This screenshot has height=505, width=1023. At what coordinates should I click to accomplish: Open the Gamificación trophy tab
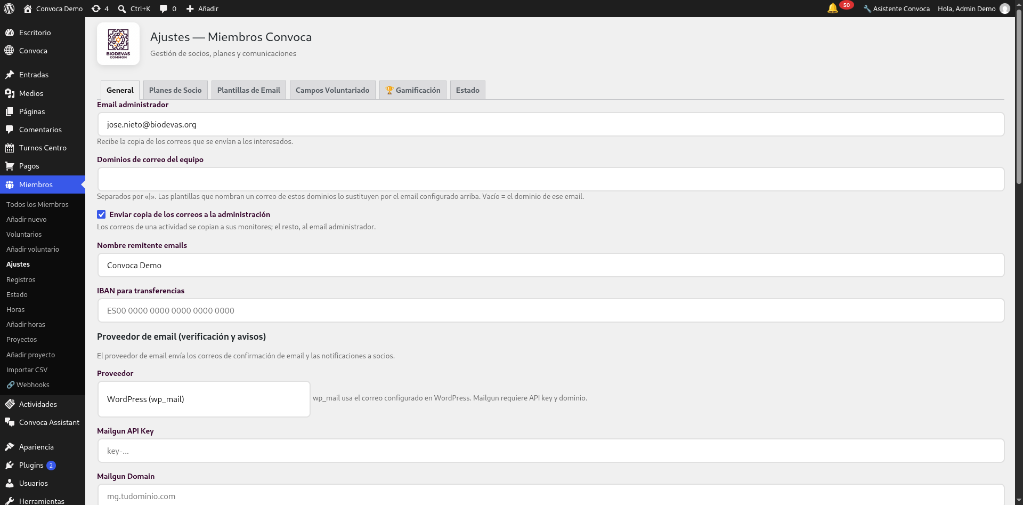(x=413, y=90)
